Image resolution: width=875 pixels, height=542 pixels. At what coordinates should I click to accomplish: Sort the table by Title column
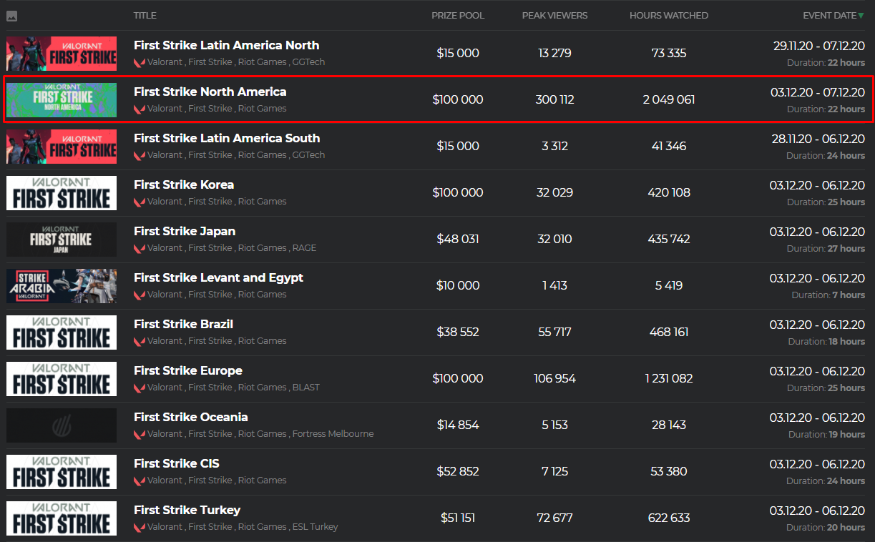(x=145, y=16)
